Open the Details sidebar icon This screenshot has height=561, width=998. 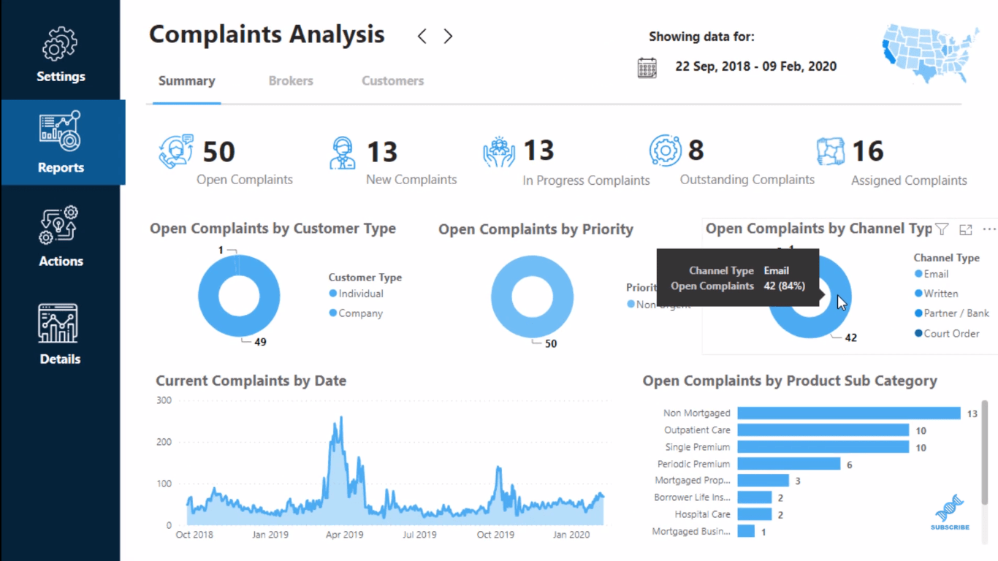click(60, 323)
